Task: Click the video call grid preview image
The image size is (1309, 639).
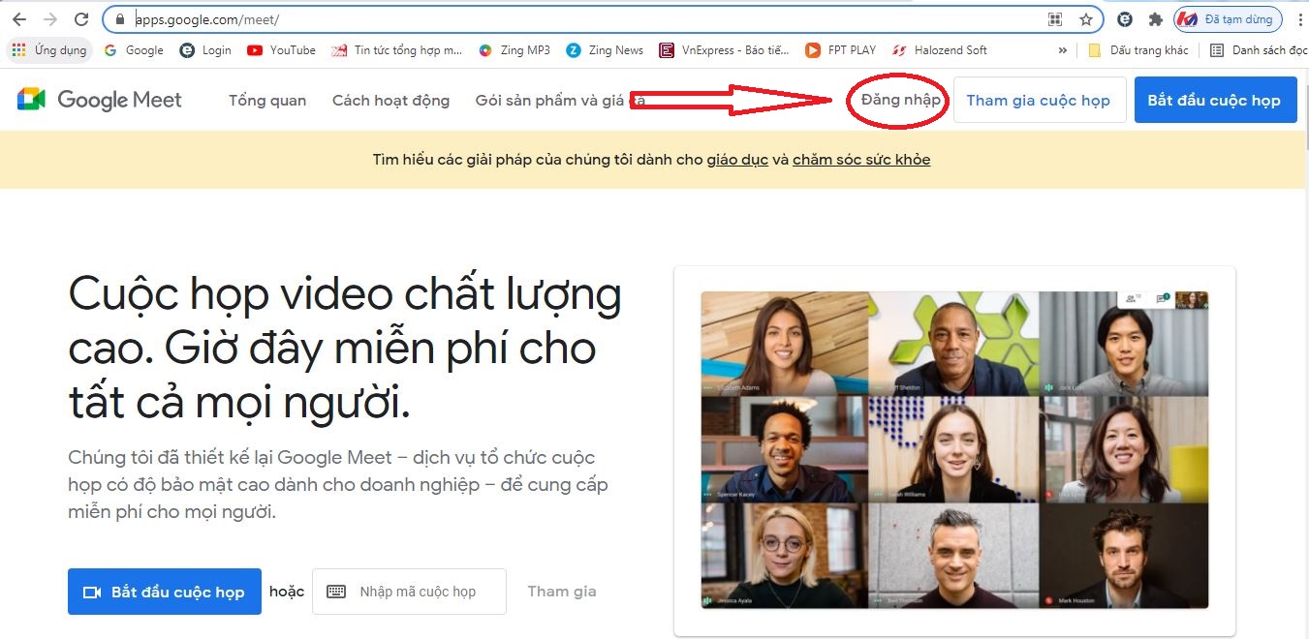Action: (x=954, y=450)
